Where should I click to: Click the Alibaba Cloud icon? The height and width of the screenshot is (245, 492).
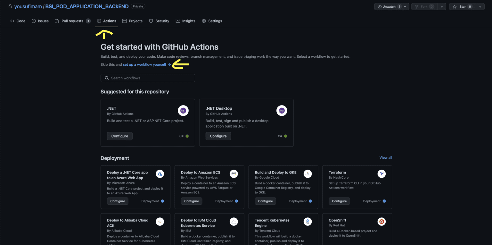click(160, 222)
